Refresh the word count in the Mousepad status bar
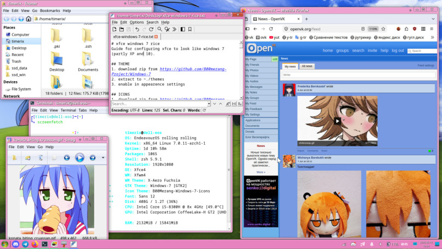This screenshot has height=249, width=442. tap(204, 110)
